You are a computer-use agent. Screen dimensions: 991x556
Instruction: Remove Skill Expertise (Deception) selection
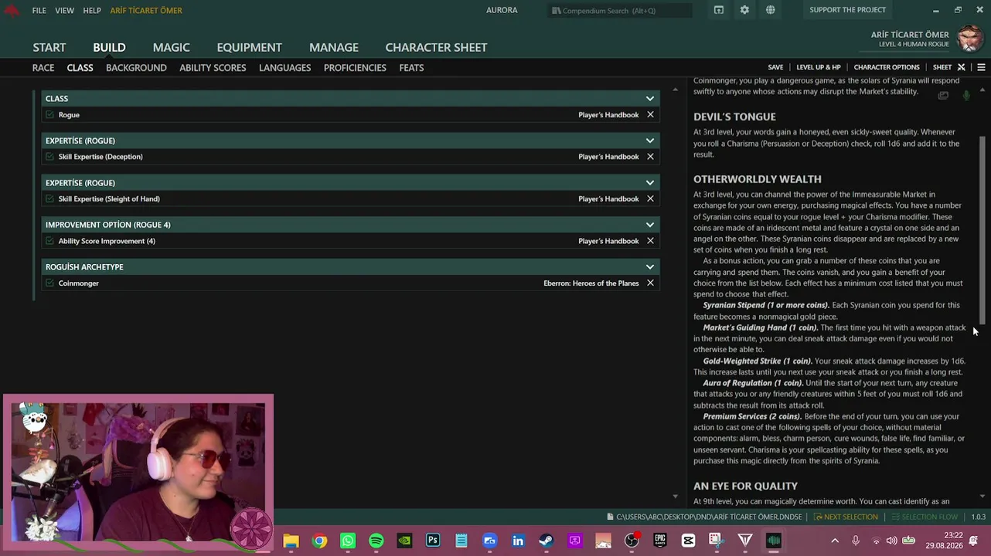pyautogui.click(x=650, y=157)
